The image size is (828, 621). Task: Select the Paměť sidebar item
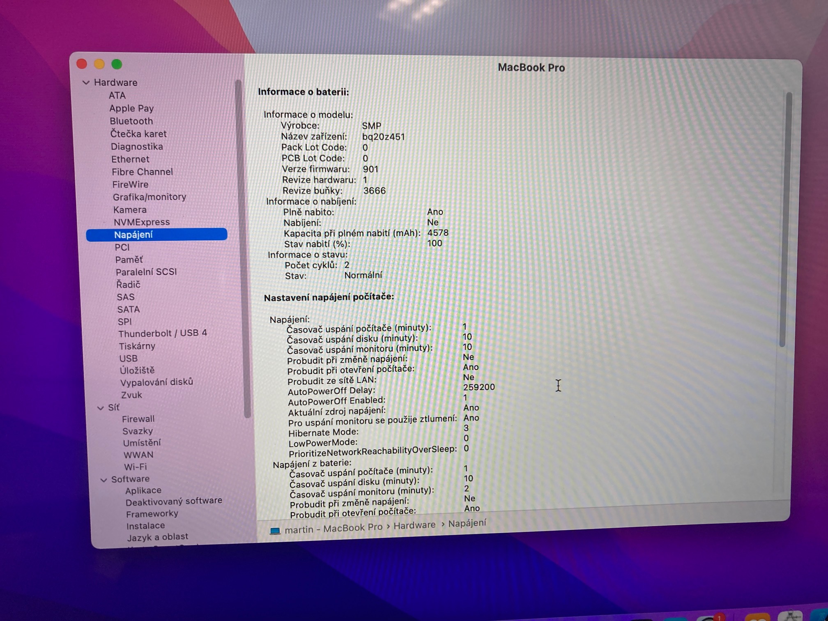tap(129, 260)
